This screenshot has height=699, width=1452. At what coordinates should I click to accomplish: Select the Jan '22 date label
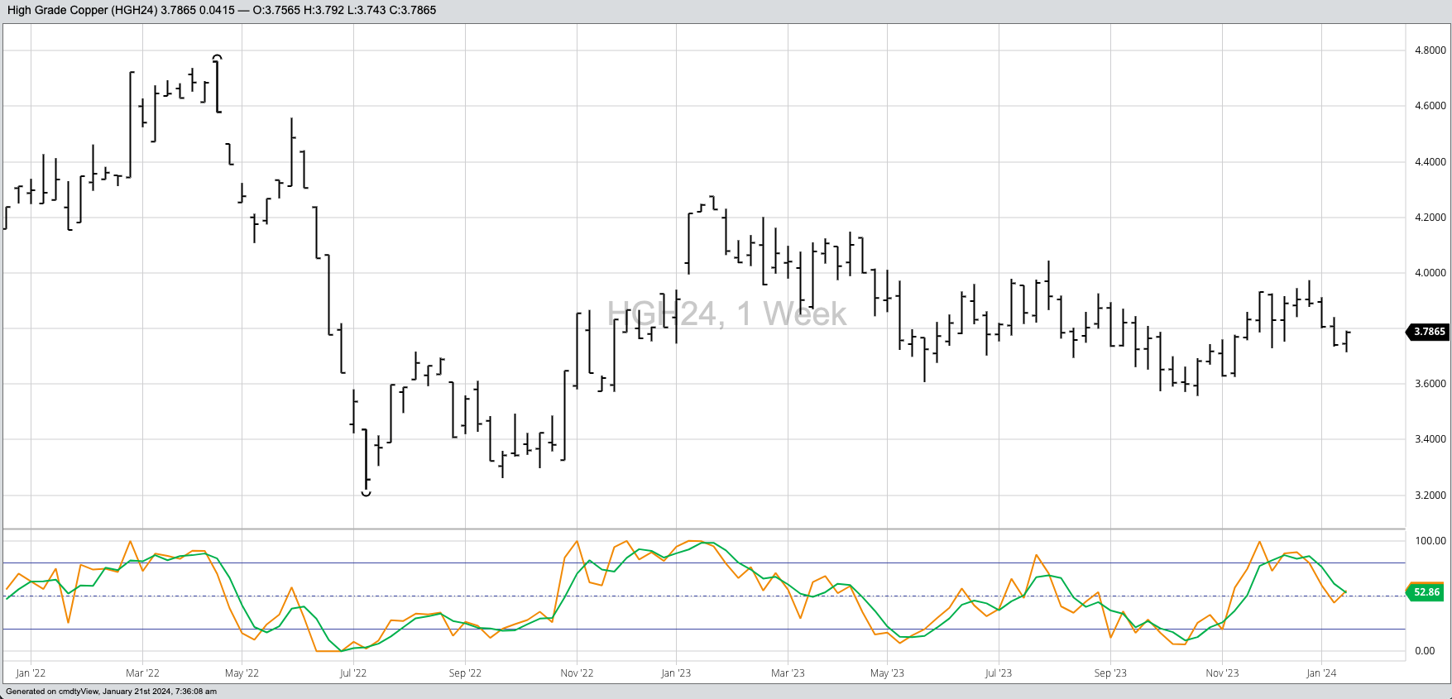[31, 673]
